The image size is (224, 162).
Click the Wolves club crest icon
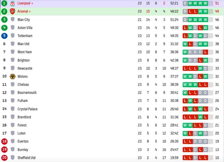pos(12,76)
